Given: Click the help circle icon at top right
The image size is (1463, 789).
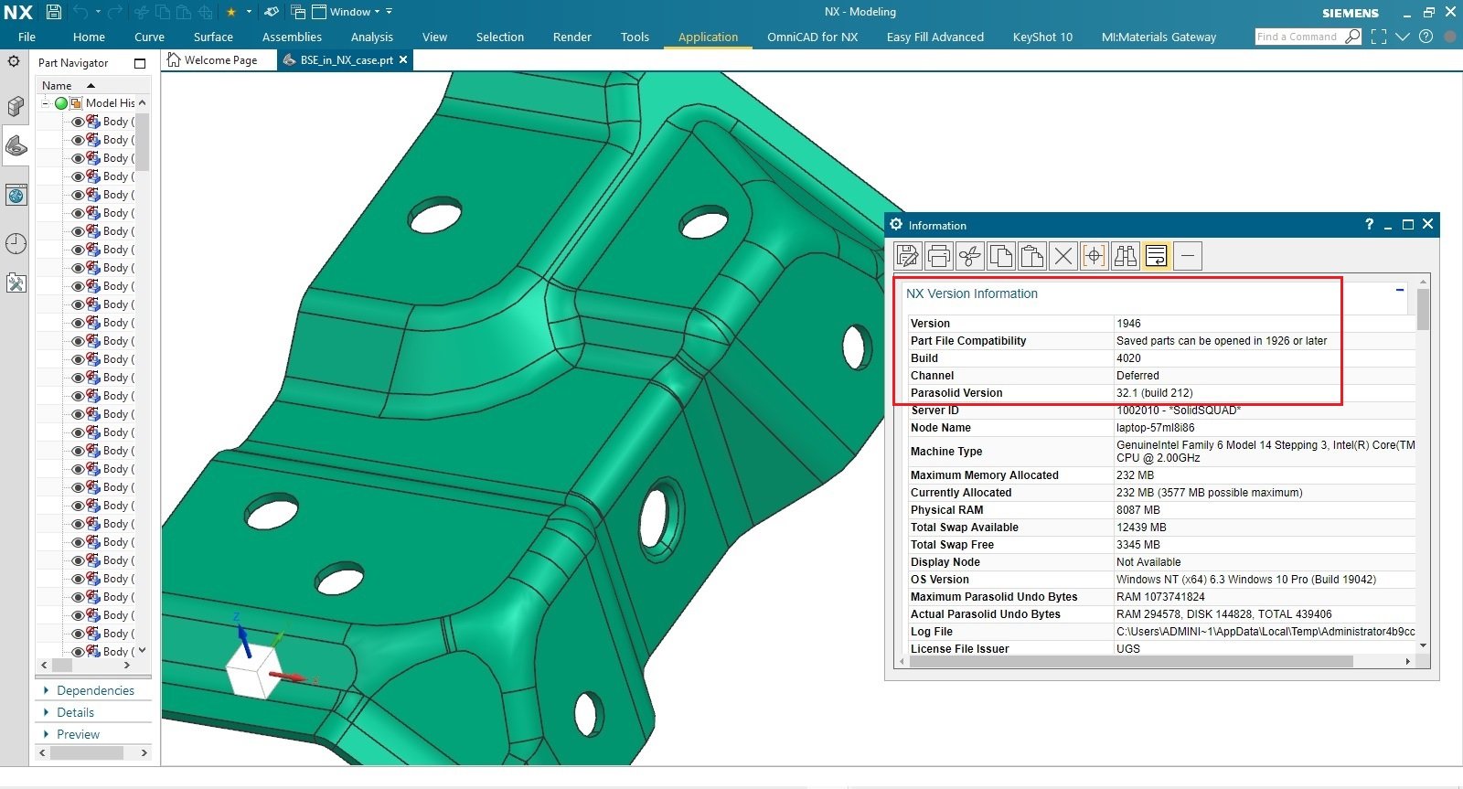Looking at the screenshot, I should pyautogui.click(x=1426, y=37).
